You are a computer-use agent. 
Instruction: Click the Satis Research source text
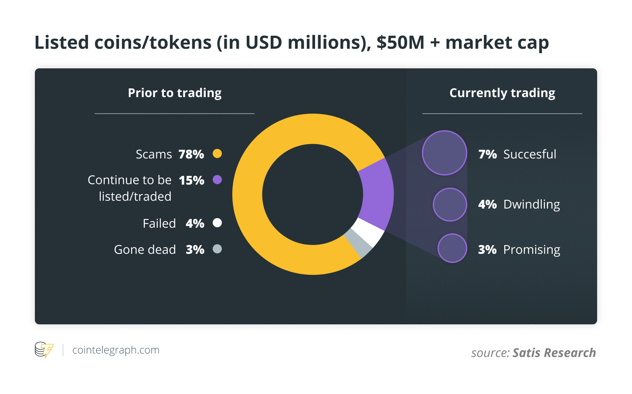click(x=554, y=353)
